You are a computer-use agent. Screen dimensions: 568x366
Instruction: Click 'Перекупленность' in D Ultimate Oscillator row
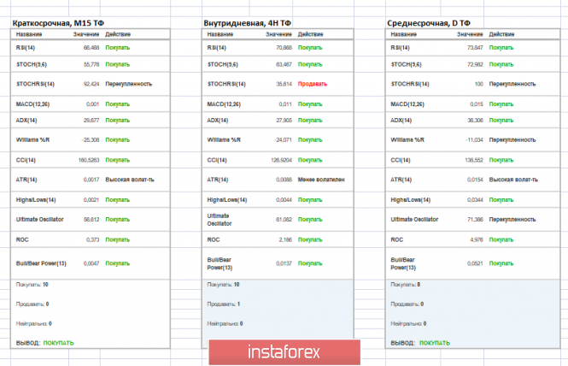[512, 220]
